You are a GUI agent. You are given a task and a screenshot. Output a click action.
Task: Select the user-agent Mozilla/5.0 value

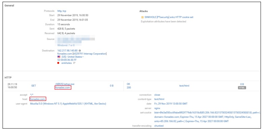coord(68,104)
